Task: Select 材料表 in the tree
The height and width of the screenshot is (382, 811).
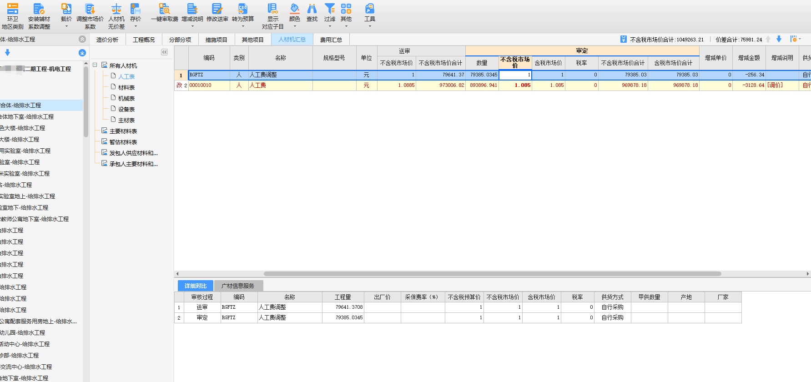Action: [126, 87]
